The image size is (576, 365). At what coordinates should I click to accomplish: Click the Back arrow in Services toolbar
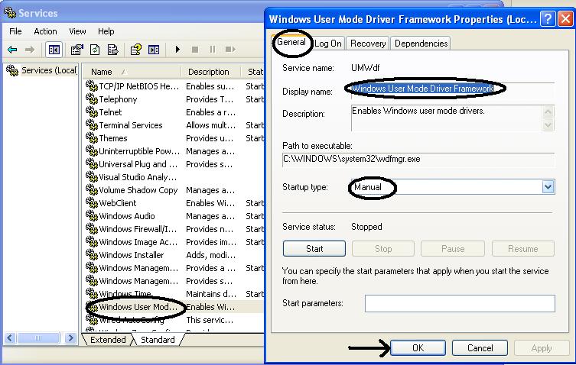tap(12, 49)
